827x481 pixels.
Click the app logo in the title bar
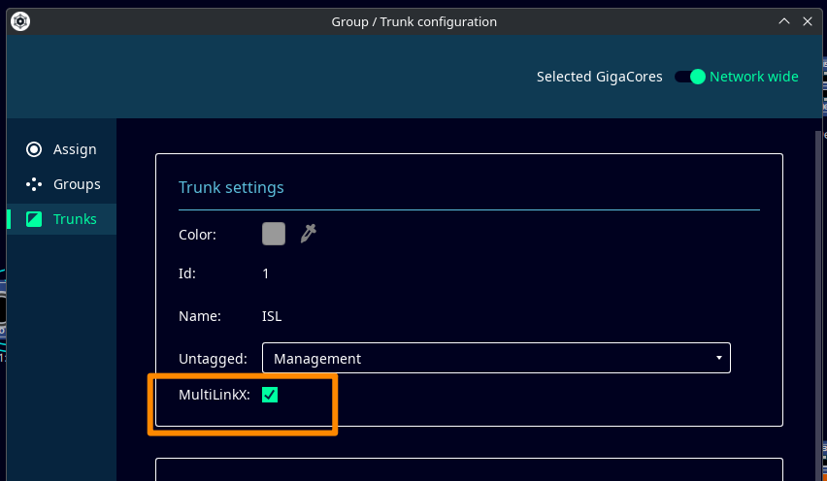pos(20,21)
